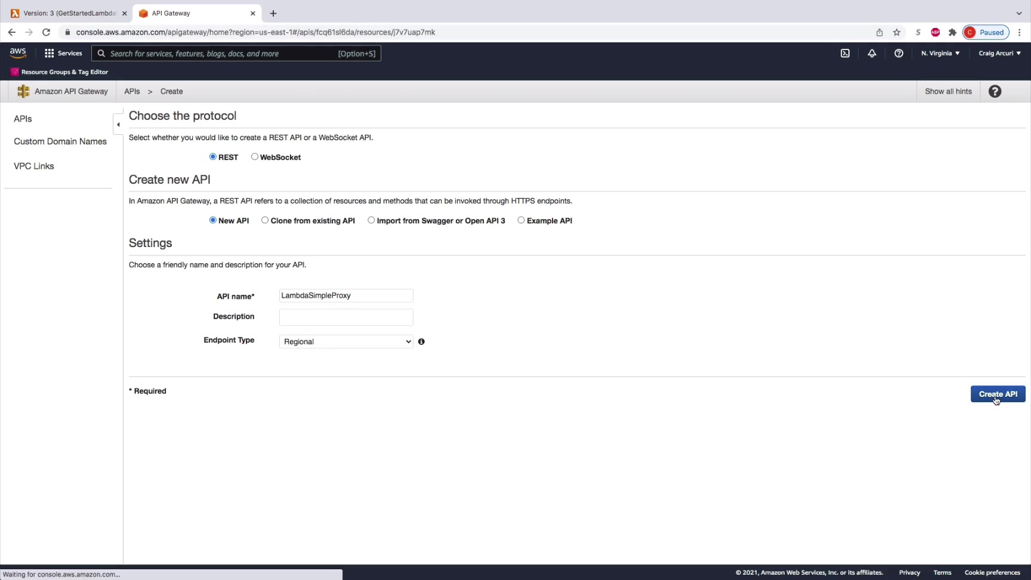Viewport: 1031px width, 580px height.
Task: Click the Create API button
Action: pyautogui.click(x=998, y=394)
